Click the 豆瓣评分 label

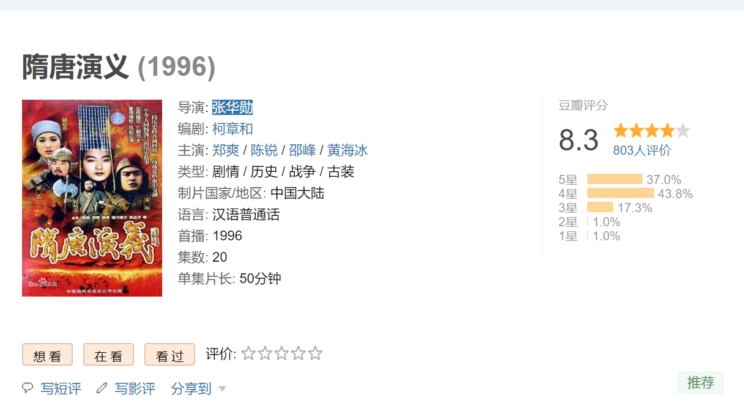pos(583,105)
